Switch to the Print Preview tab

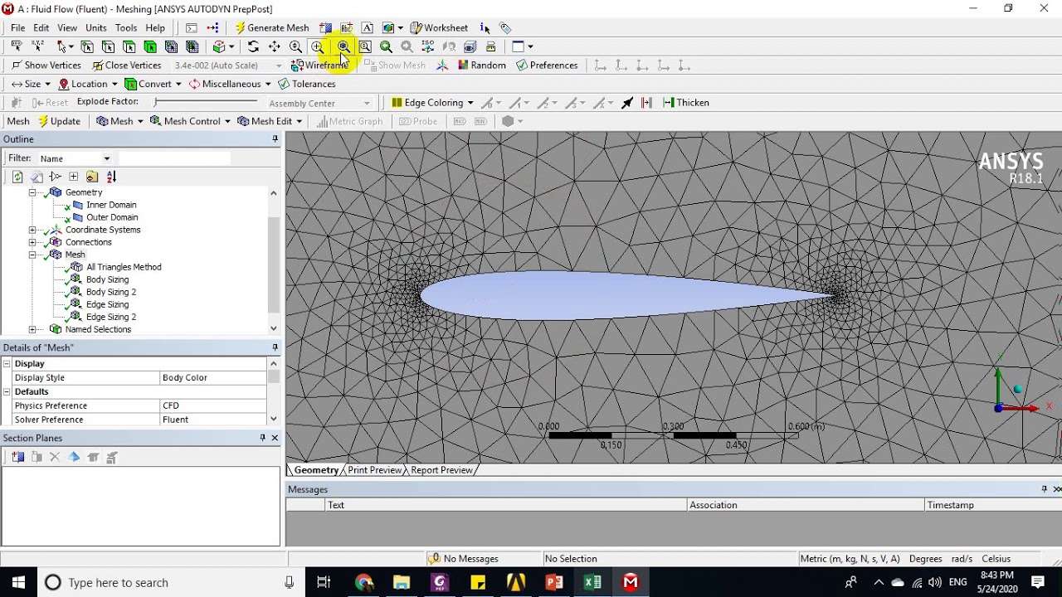375,470
